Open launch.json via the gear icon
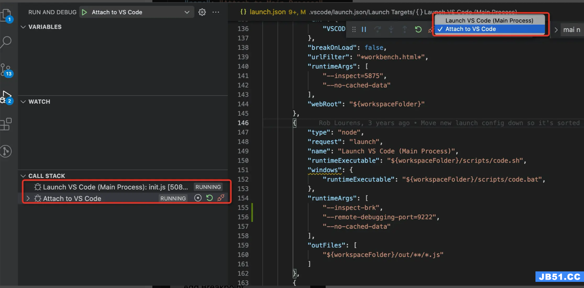This screenshot has height=288, width=584. [x=202, y=12]
